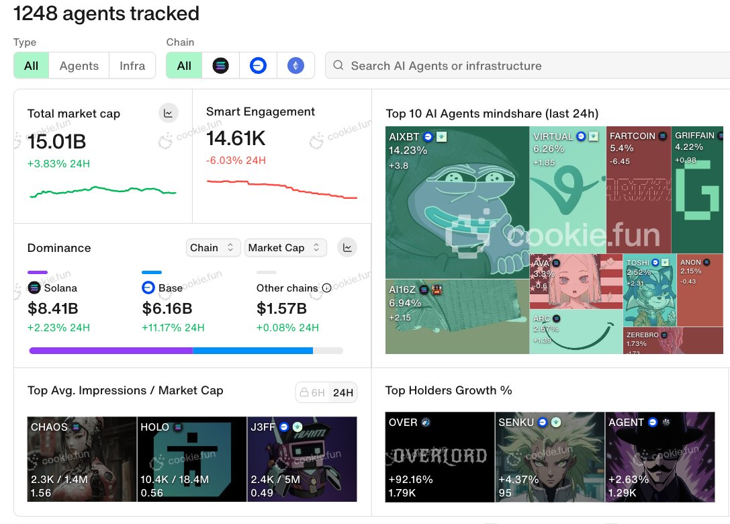Click the Base $6.16B dominance value
730x524 pixels.
click(x=167, y=308)
